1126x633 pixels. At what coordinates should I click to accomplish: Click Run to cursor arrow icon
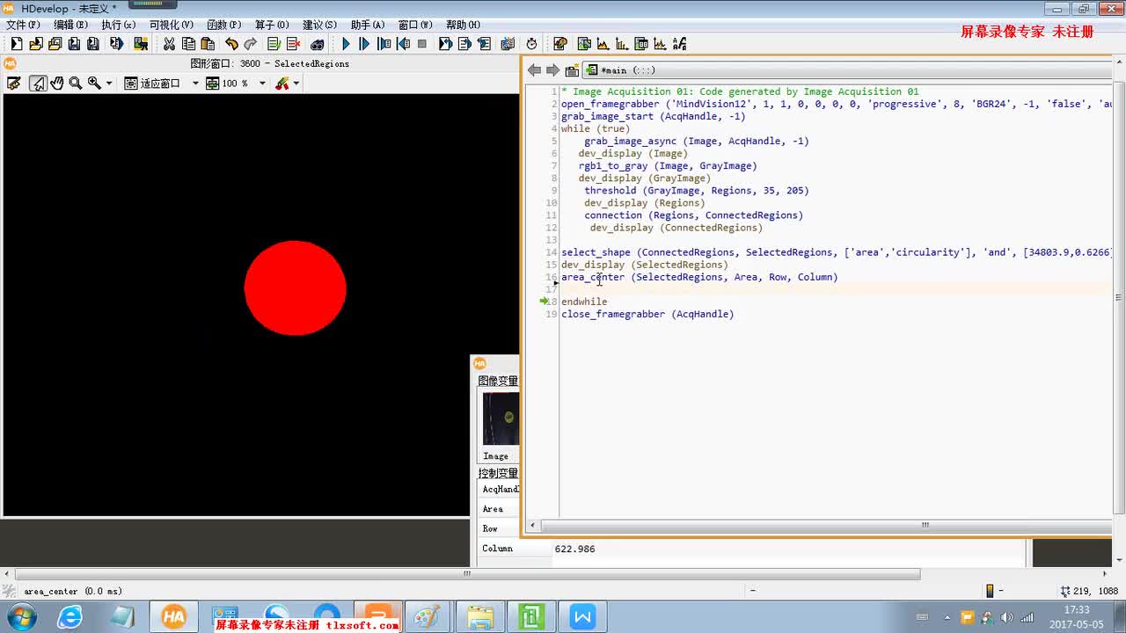[x=364, y=44]
